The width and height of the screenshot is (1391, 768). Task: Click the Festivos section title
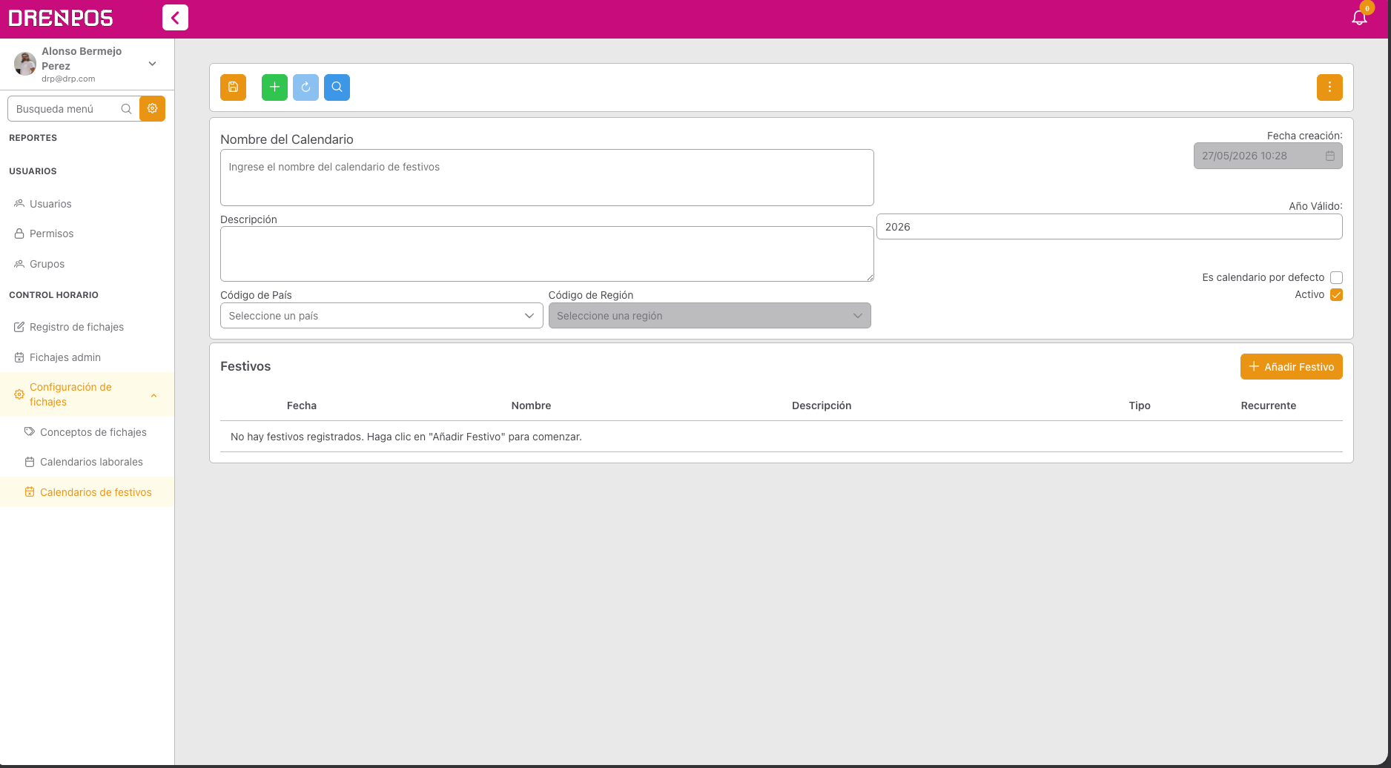tap(245, 366)
